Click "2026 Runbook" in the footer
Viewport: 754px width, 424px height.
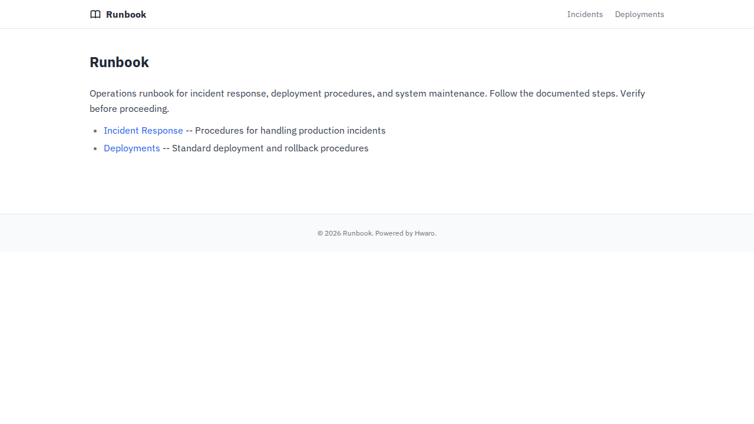click(x=348, y=233)
